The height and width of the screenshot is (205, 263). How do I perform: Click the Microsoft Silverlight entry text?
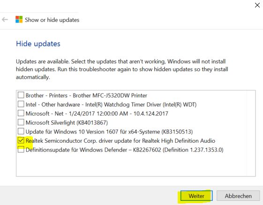click(x=67, y=123)
